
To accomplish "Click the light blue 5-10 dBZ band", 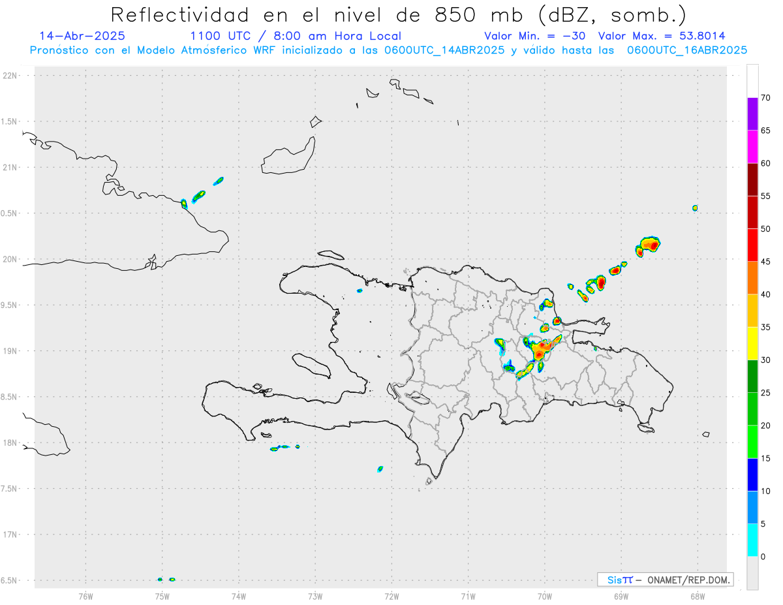I will [752, 507].
